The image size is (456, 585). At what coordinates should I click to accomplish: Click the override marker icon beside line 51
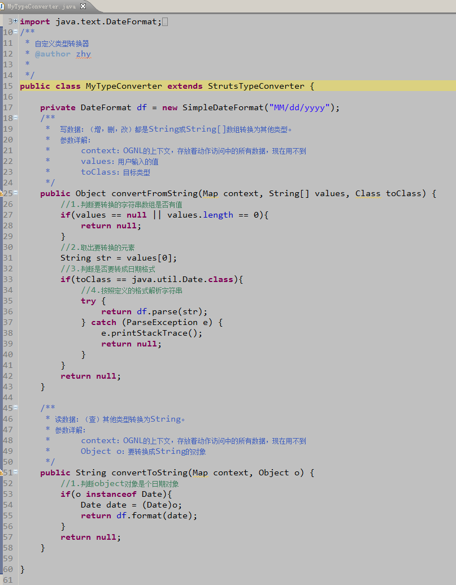(1, 473)
